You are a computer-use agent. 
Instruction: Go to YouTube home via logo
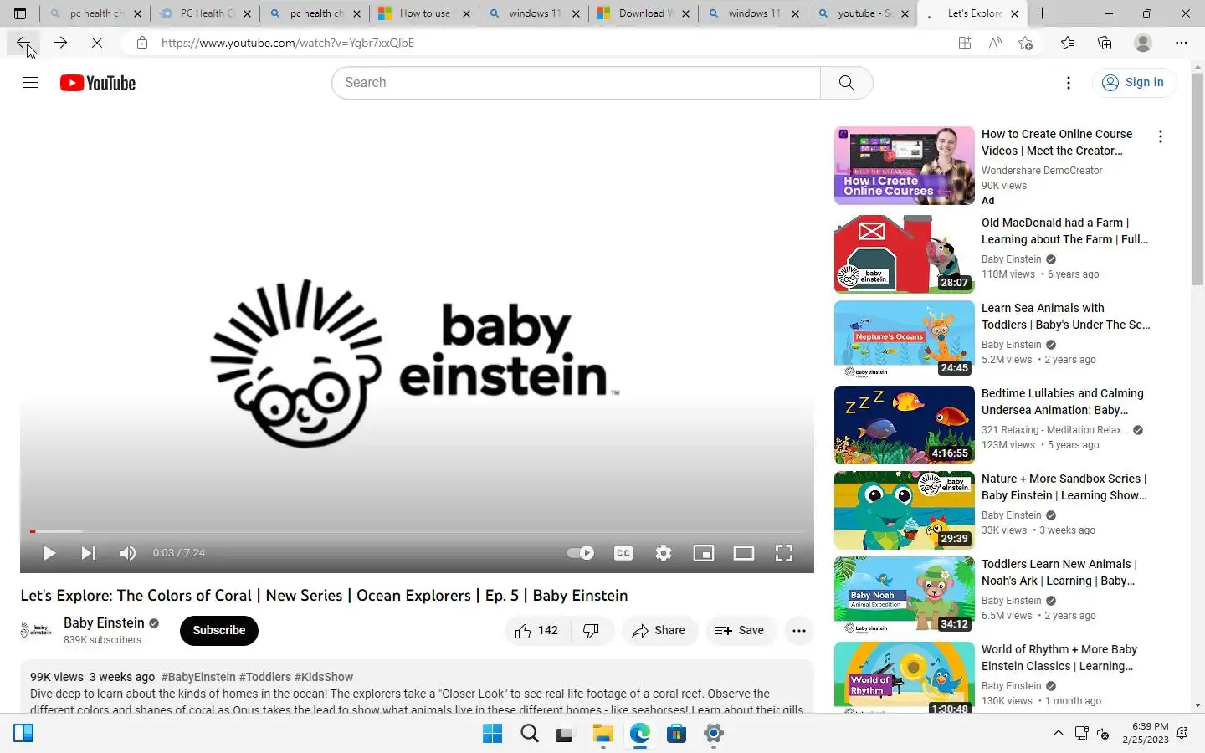tap(98, 83)
